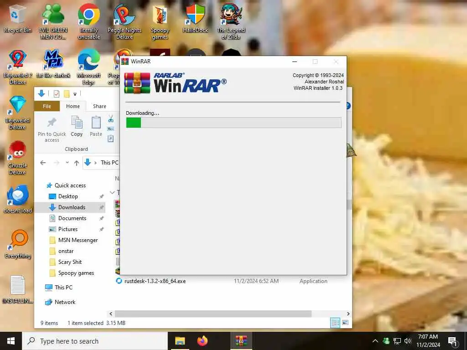Click the Cut scissors icon in Explorer ribbon
Image resolution: width=467 pixels, height=350 pixels.
[x=111, y=119]
